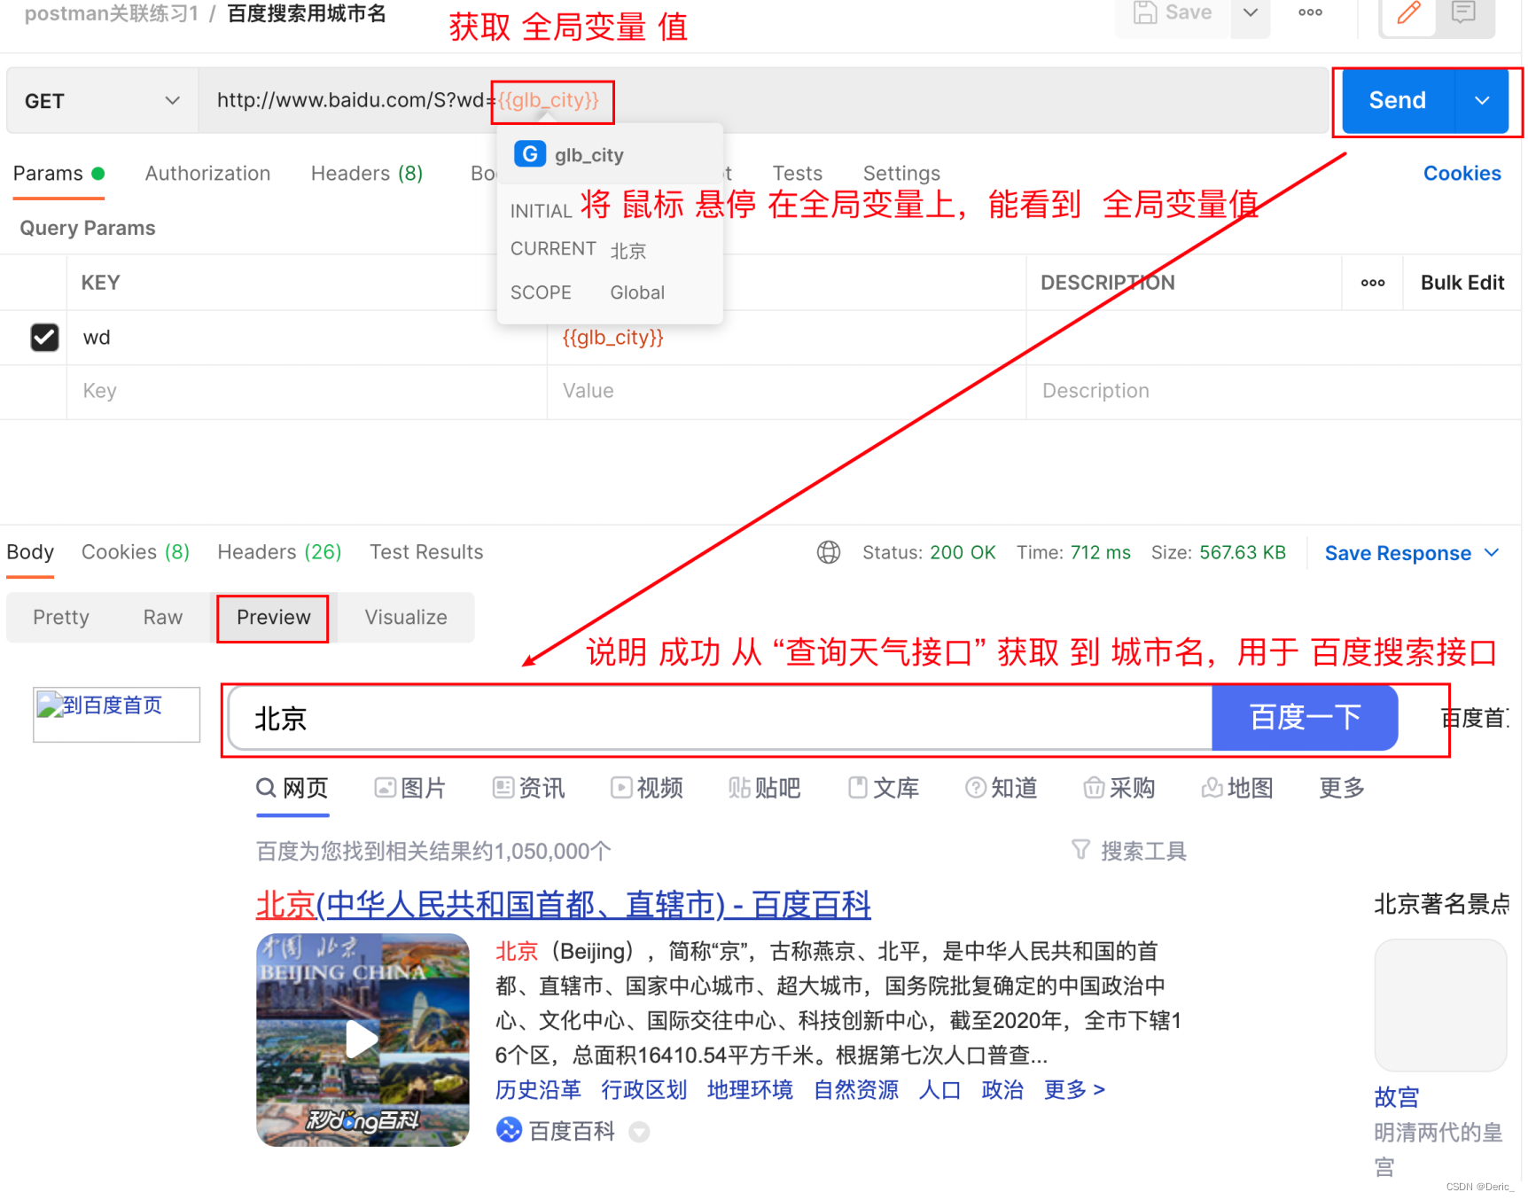The width and height of the screenshot is (1528, 1200).
Task: Open the 地理环境 link
Action: [x=750, y=1090]
